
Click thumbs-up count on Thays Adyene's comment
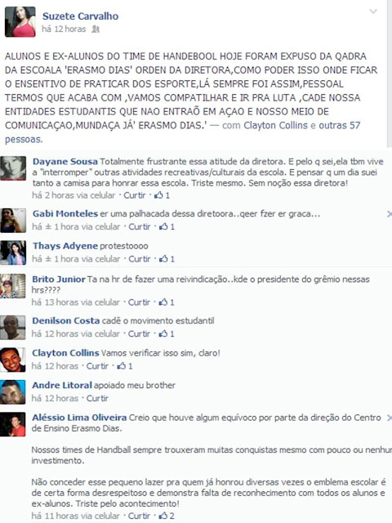click(167, 259)
